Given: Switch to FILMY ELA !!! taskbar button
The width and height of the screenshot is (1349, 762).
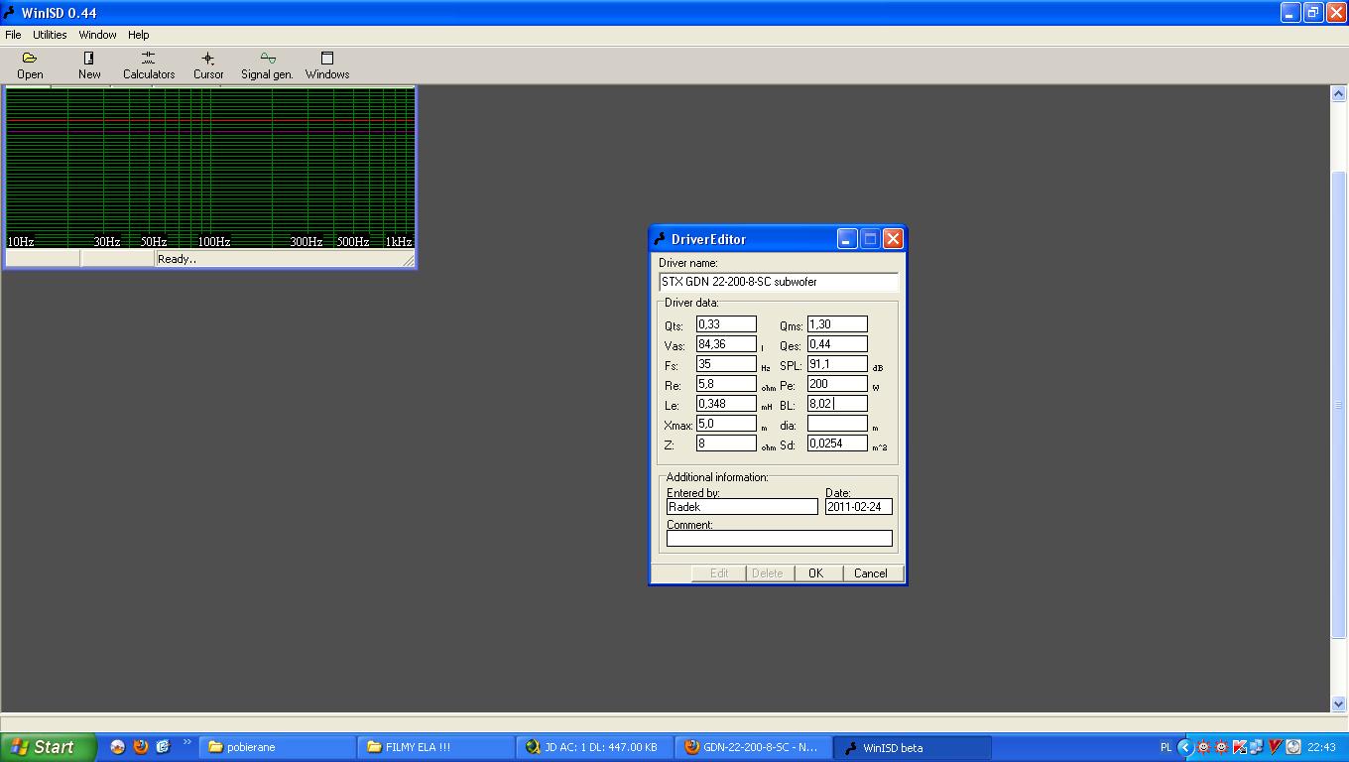Looking at the screenshot, I should pos(435,747).
